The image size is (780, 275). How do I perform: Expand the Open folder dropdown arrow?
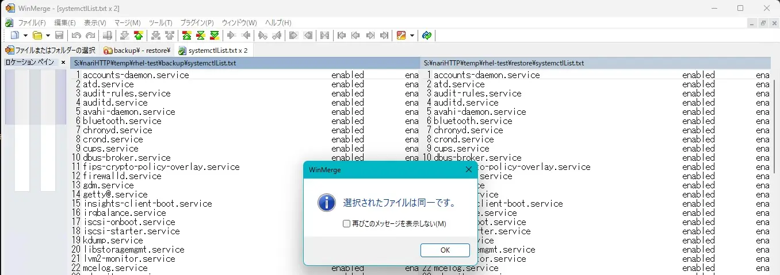(48, 36)
